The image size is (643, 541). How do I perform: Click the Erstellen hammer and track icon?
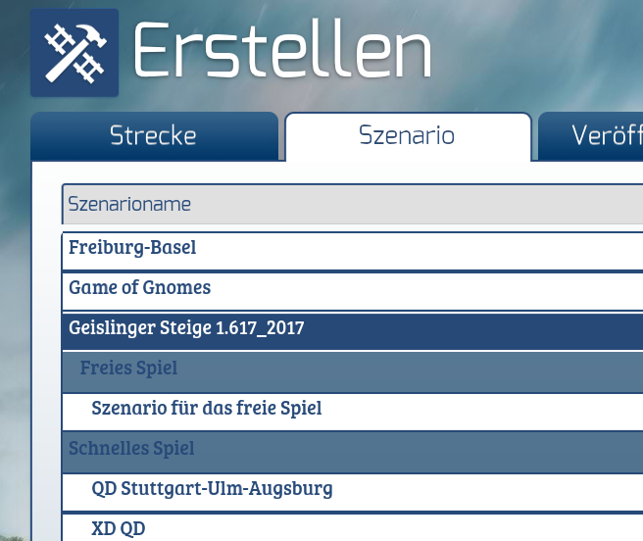[x=74, y=53]
